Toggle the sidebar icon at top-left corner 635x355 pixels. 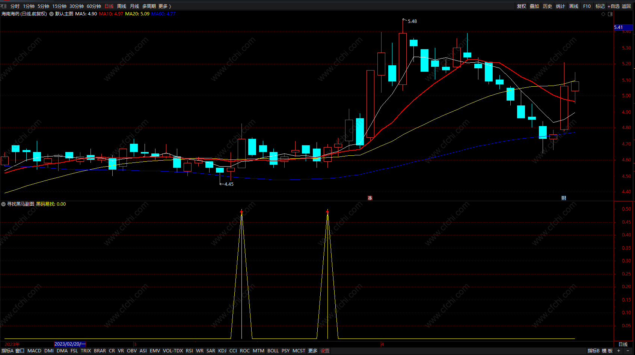click(4, 6)
